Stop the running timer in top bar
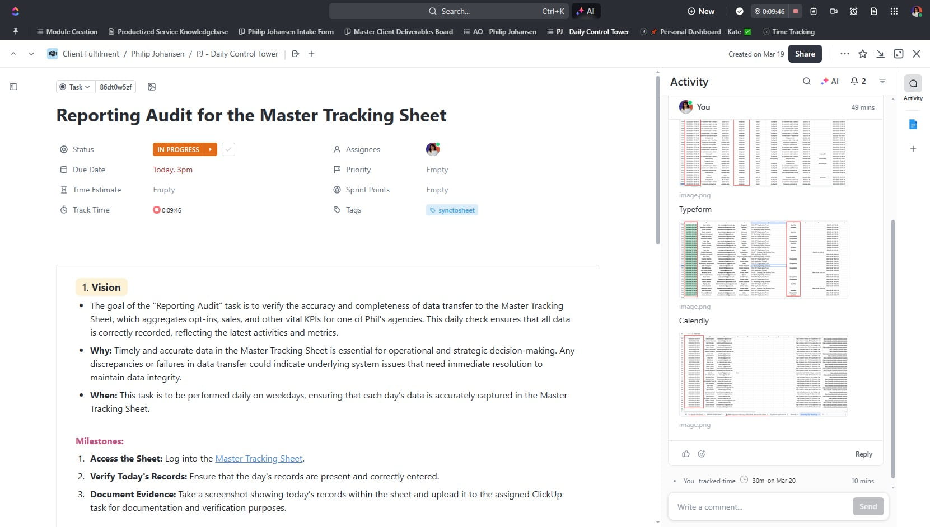This screenshot has width=930, height=527. click(x=795, y=11)
